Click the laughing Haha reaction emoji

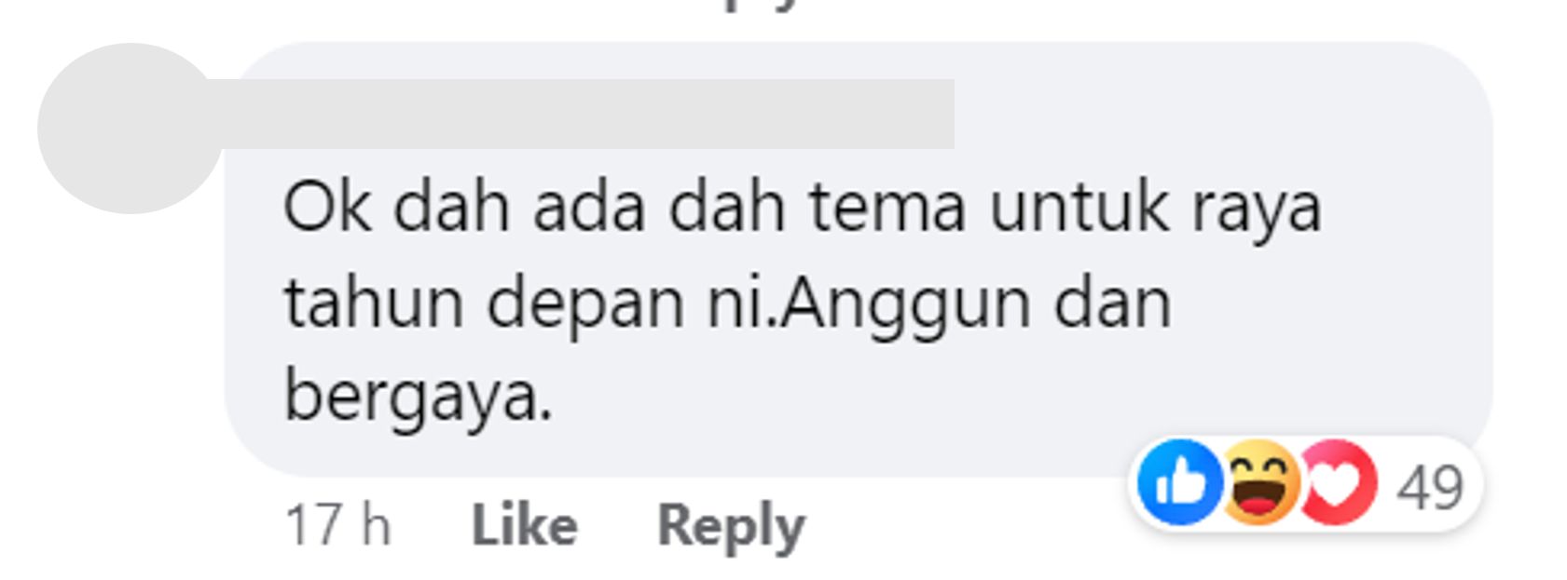click(1258, 482)
